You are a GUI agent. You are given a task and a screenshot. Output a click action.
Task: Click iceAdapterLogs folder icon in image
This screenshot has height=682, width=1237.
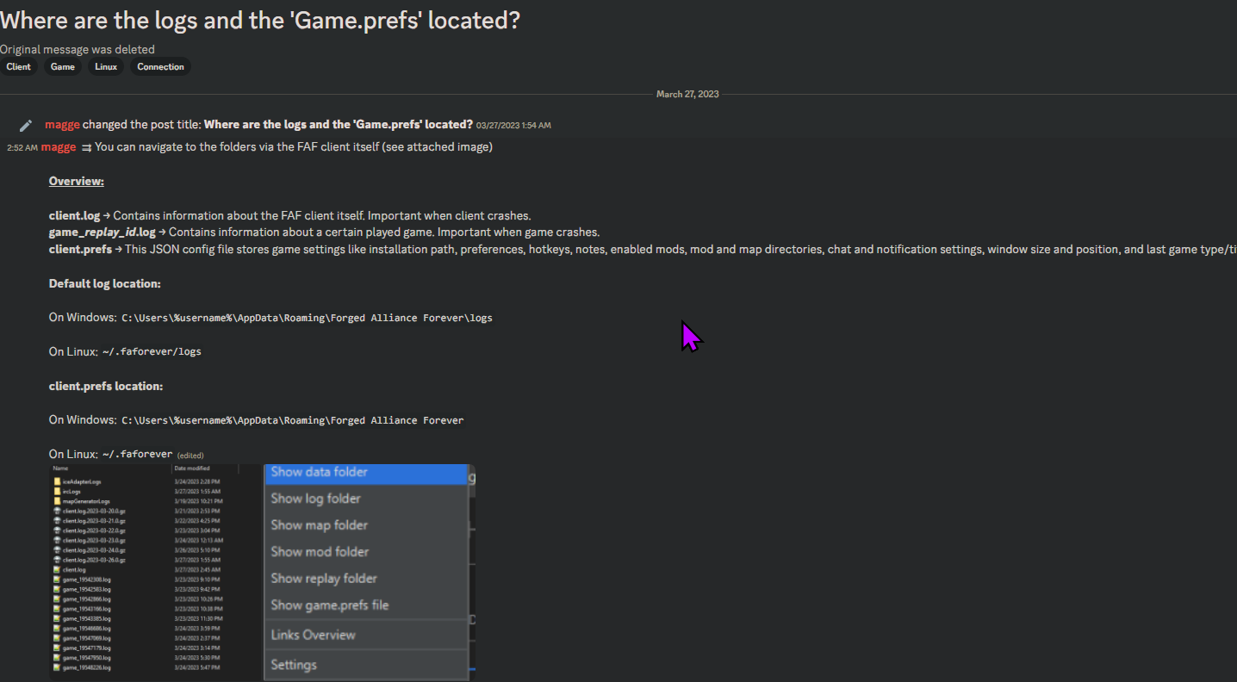57,481
